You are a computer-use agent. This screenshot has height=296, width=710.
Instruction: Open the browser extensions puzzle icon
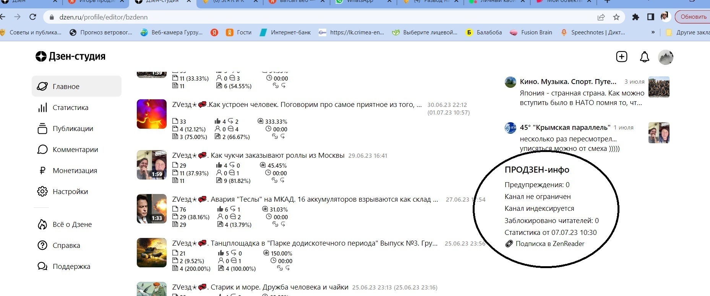tap(635, 17)
